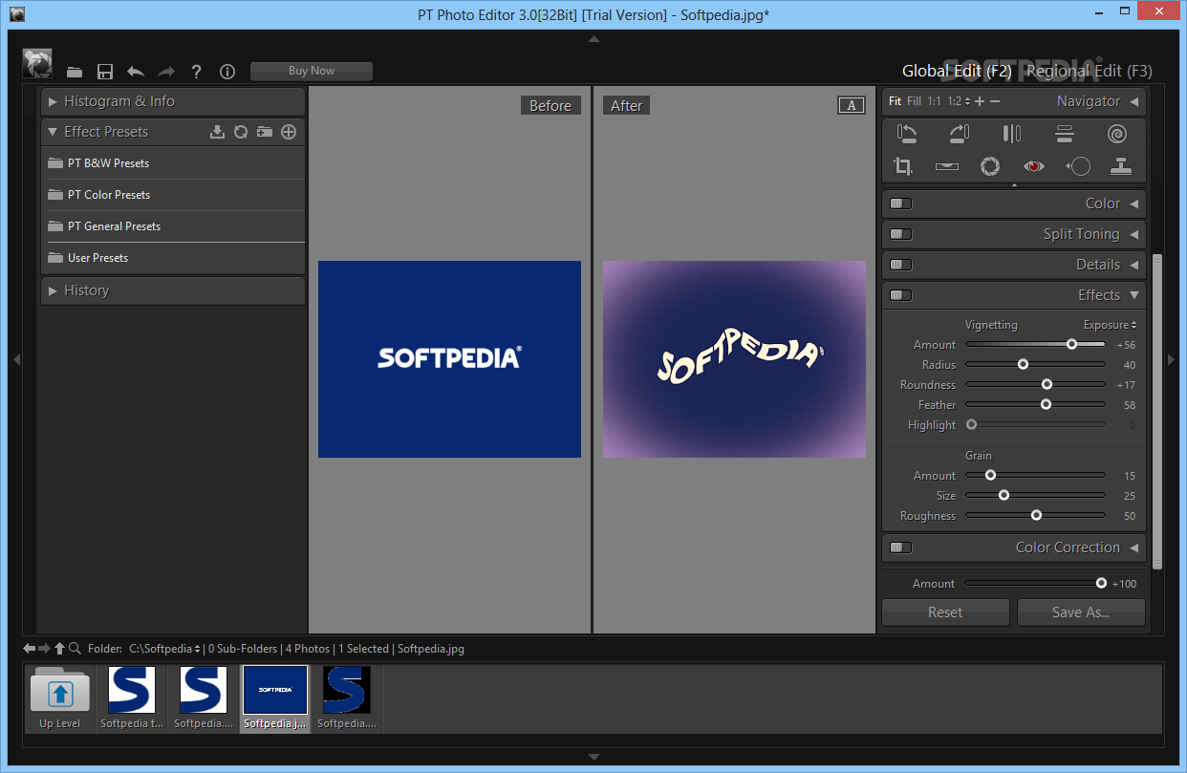Select 1:1 zoom mode
The height and width of the screenshot is (773, 1187).
[934, 101]
